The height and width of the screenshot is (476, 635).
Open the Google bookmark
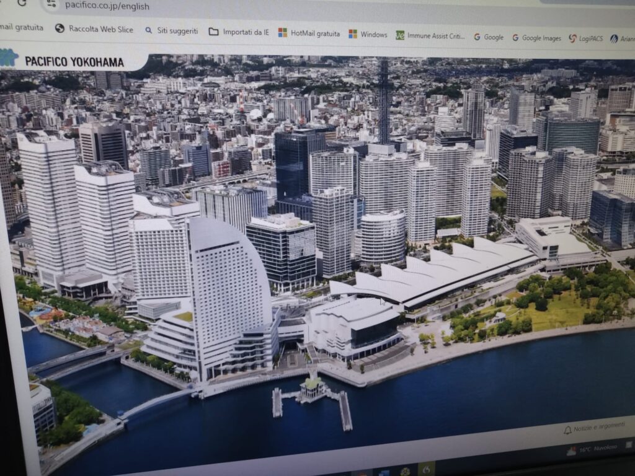489,37
